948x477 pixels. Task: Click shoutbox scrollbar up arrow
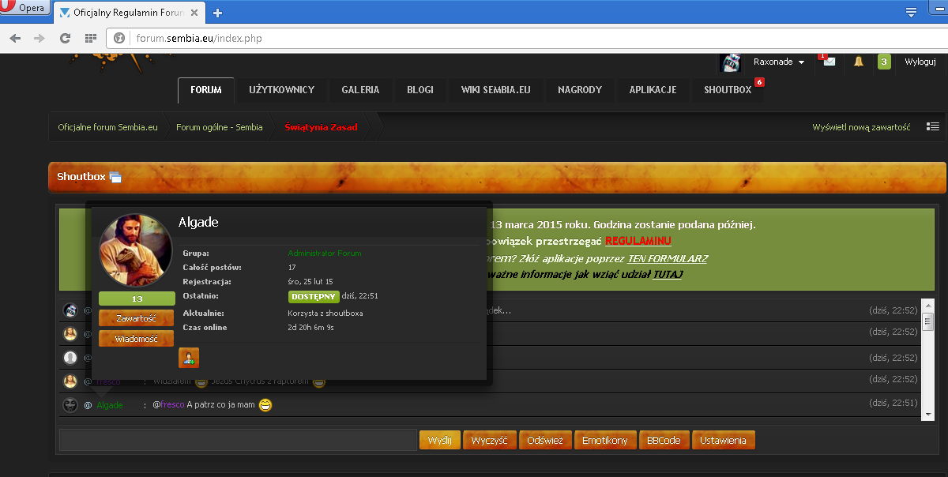click(x=928, y=306)
